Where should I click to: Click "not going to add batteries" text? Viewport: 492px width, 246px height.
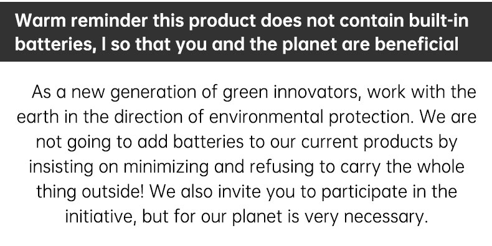140,142
